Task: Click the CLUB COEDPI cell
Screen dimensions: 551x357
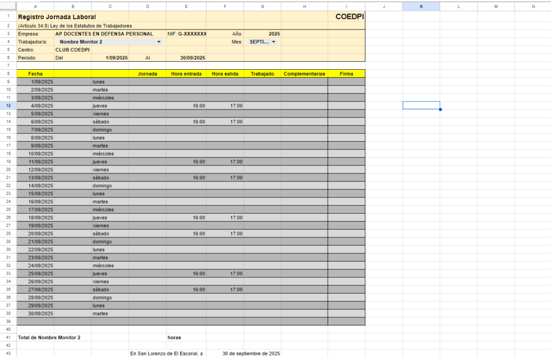Action: 73,50
